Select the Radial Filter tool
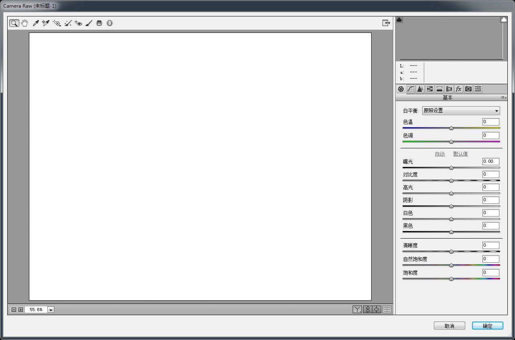This screenshot has width=515, height=340. (x=110, y=23)
